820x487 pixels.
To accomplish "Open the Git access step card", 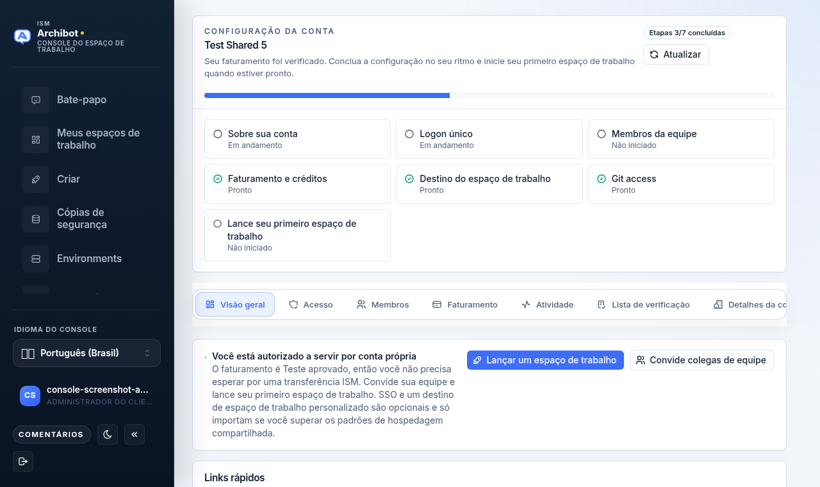I will tap(681, 184).
